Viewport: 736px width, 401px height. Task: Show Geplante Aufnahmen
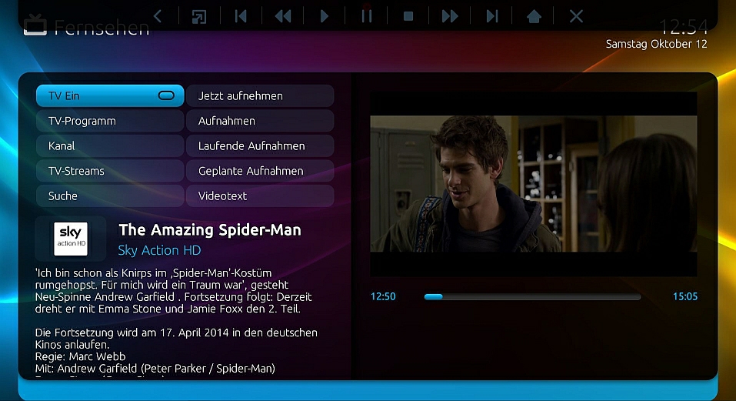click(260, 171)
